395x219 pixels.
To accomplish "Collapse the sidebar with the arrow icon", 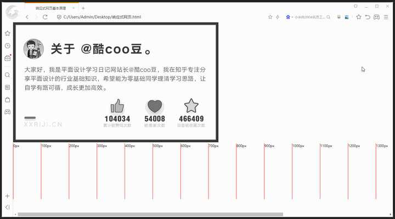I will click(x=7, y=207).
